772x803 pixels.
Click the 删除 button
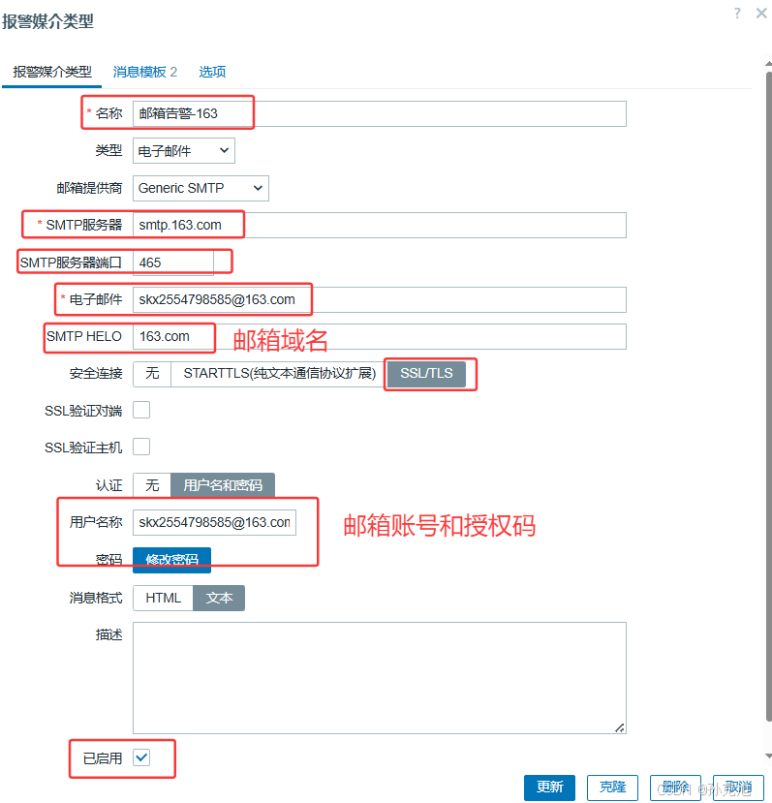click(675, 788)
